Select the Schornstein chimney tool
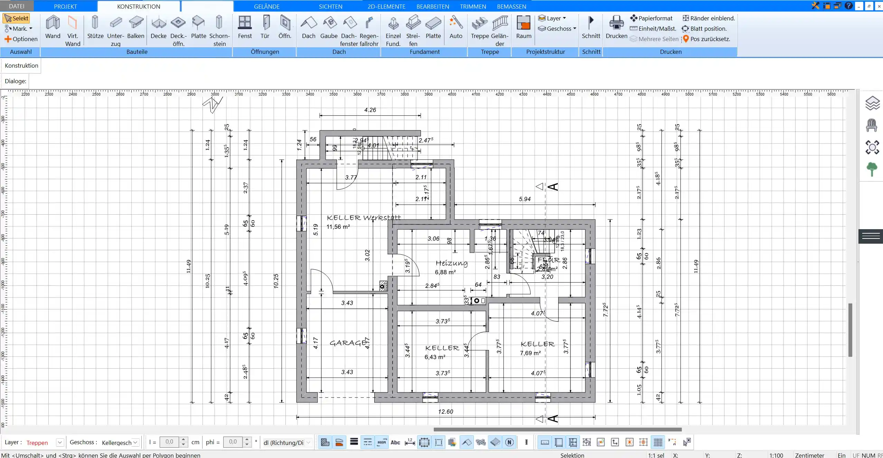The width and height of the screenshot is (883, 458). [x=219, y=31]
